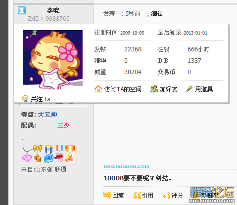237x205 pixels.
Task: Click the 评分 rate button
Action: tap(177, 195)
